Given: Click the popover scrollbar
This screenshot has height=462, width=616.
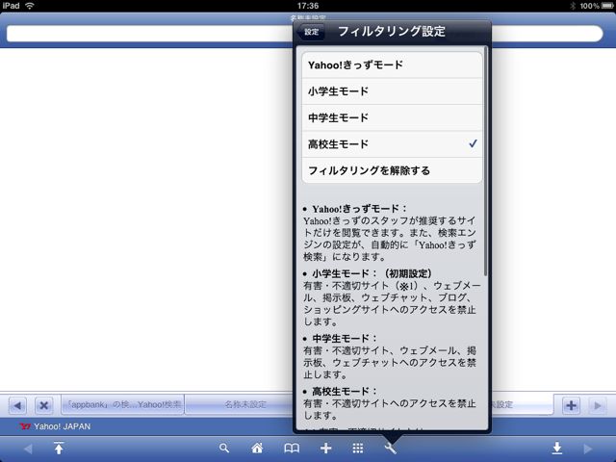Looking at the screenshot, I should (486, 161).
